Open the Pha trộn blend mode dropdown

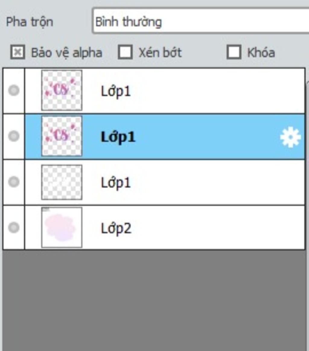[201, 21]
